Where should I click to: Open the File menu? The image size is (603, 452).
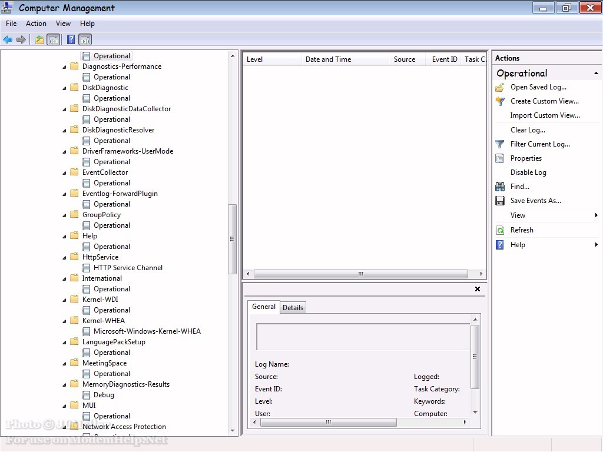(x=11, y=24)
